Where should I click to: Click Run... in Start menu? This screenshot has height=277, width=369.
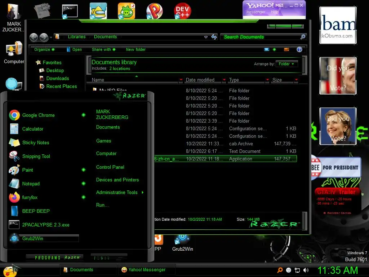(102, 205)
